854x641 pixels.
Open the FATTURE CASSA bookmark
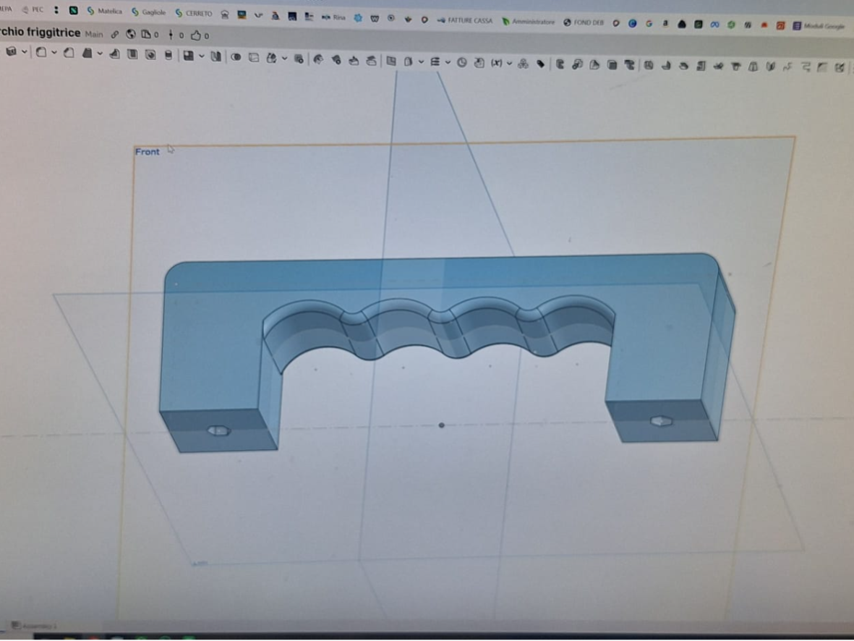[x=464, y=21]
